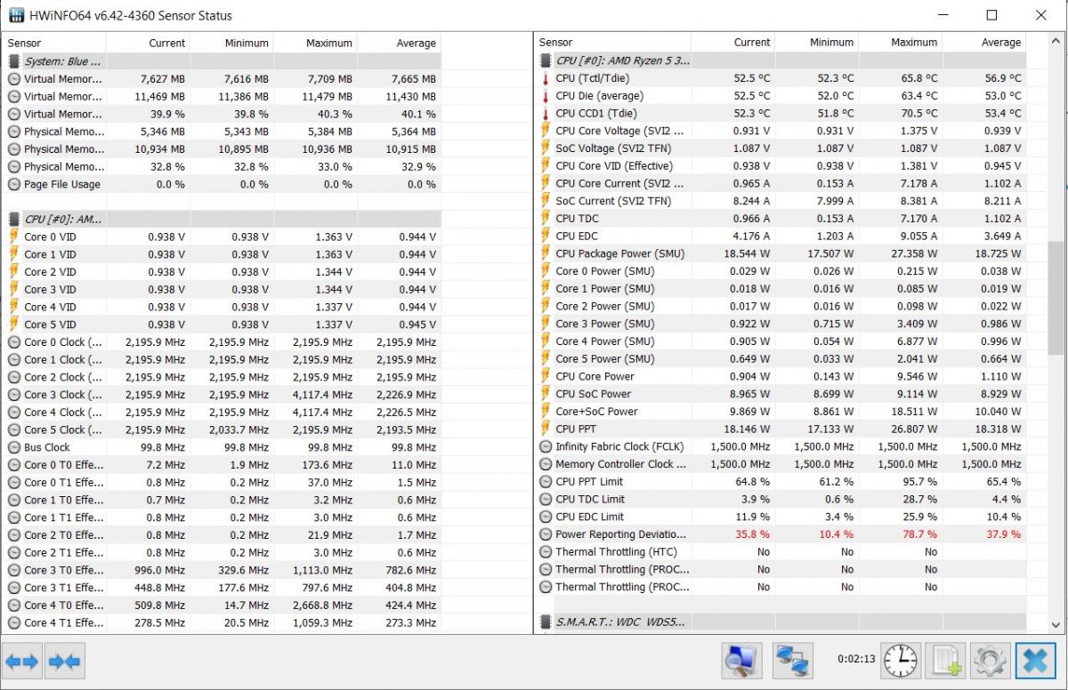This screenshot has width=1068, height=690.
Task: Click the 78.7 % red maximum value
Action: 919,534
